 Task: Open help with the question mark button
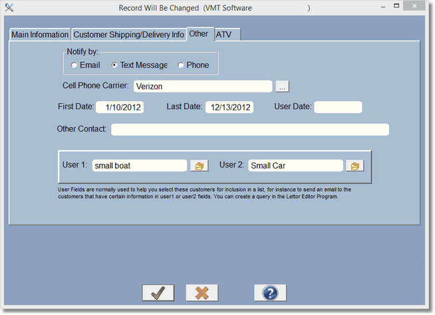click(270, 292)
